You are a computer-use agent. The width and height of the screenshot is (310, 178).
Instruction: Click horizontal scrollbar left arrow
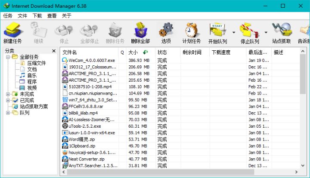click(x=64, y=172)
